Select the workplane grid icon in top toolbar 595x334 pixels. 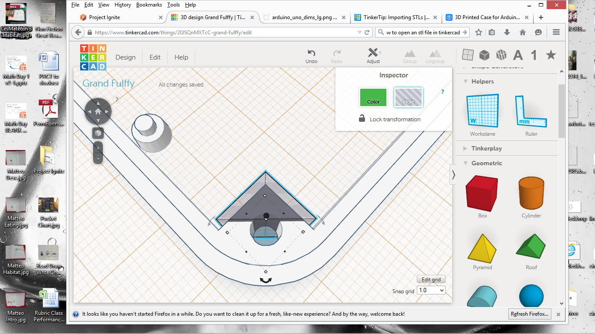[x=467, y=55]
